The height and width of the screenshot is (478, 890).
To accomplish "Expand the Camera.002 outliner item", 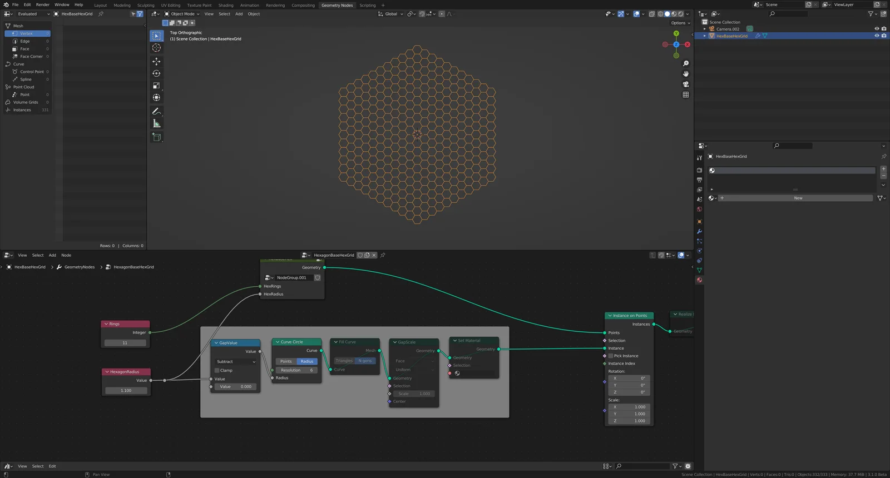I will coord(705,29).
